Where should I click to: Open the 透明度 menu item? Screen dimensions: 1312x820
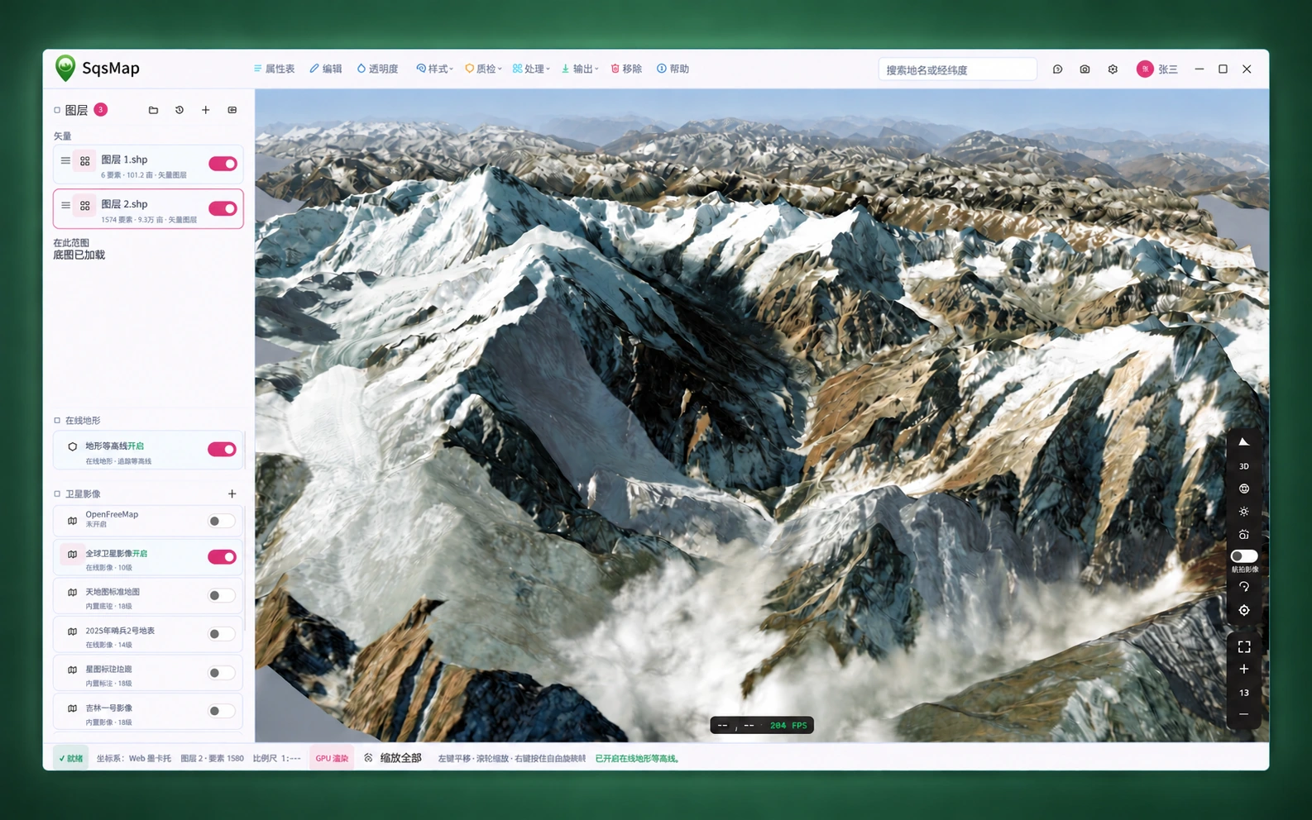[377, 69]
